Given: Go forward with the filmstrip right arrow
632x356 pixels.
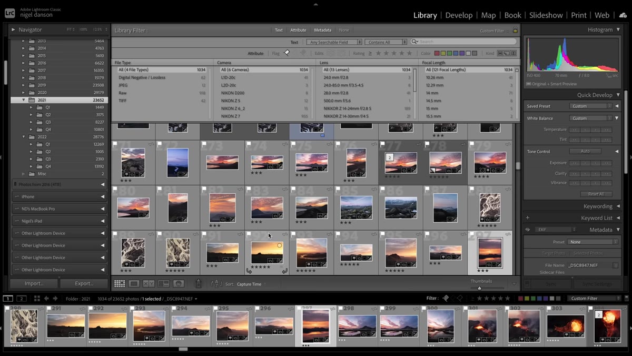Looking at the screenshot, I should click(55, 299).
